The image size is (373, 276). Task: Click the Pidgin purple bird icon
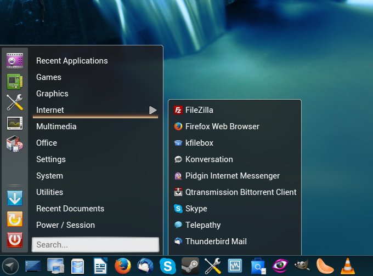click(x=178, y=176)
